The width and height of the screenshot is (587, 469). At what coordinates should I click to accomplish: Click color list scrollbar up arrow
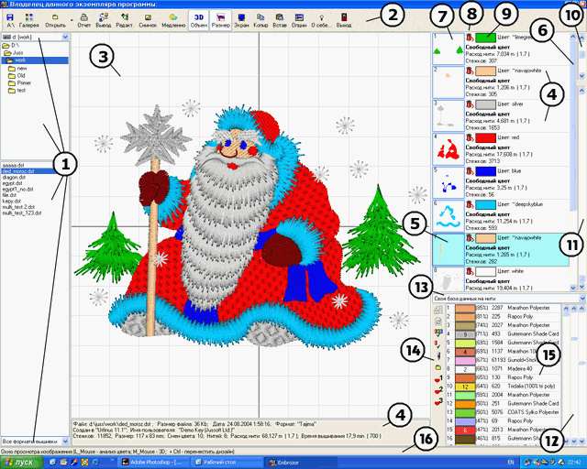[x=572, y=37]
